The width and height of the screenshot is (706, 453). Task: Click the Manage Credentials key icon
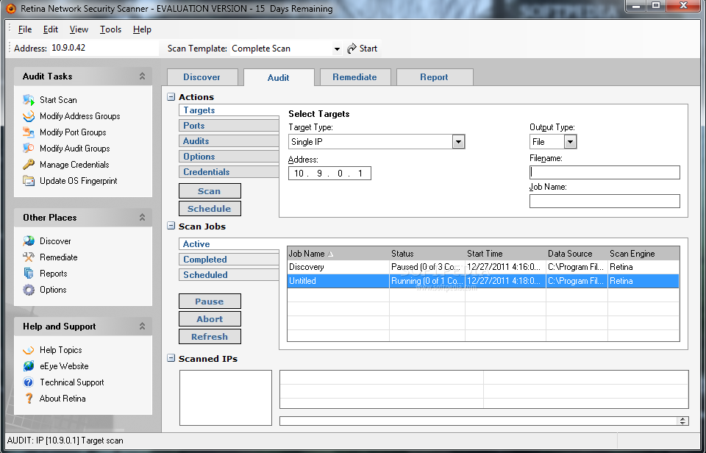tap(29, 165)
